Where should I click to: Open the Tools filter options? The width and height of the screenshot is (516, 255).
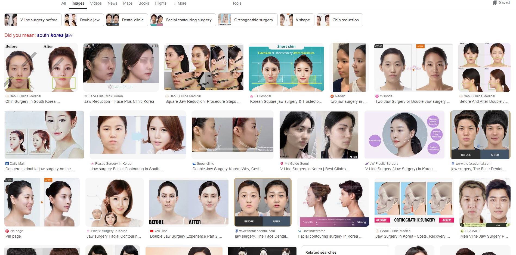pyautogui.click(x=237, y=3)
